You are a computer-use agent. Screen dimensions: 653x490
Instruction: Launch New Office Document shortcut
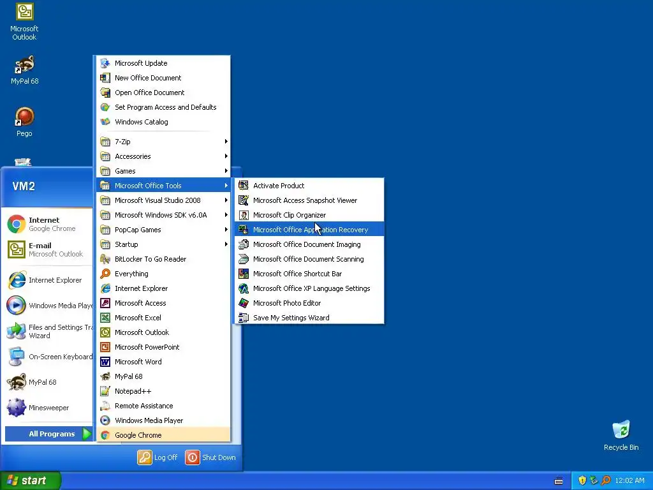(x=163, y=77)
